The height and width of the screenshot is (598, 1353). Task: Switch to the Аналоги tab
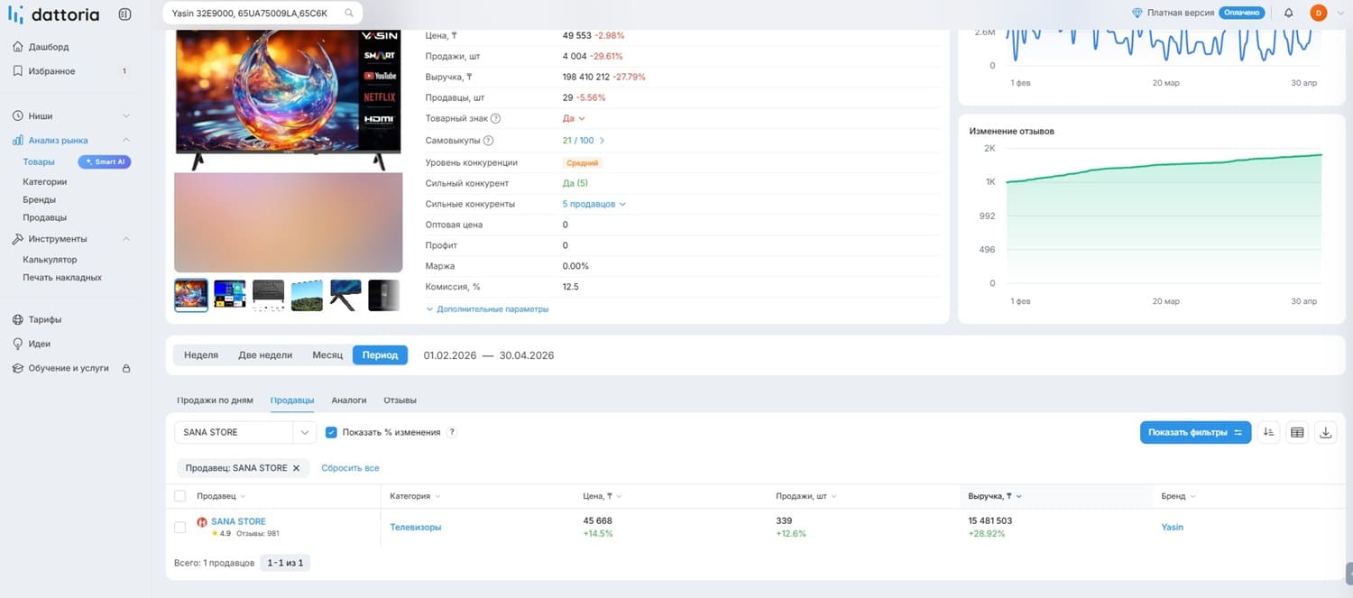click(348, 400)
